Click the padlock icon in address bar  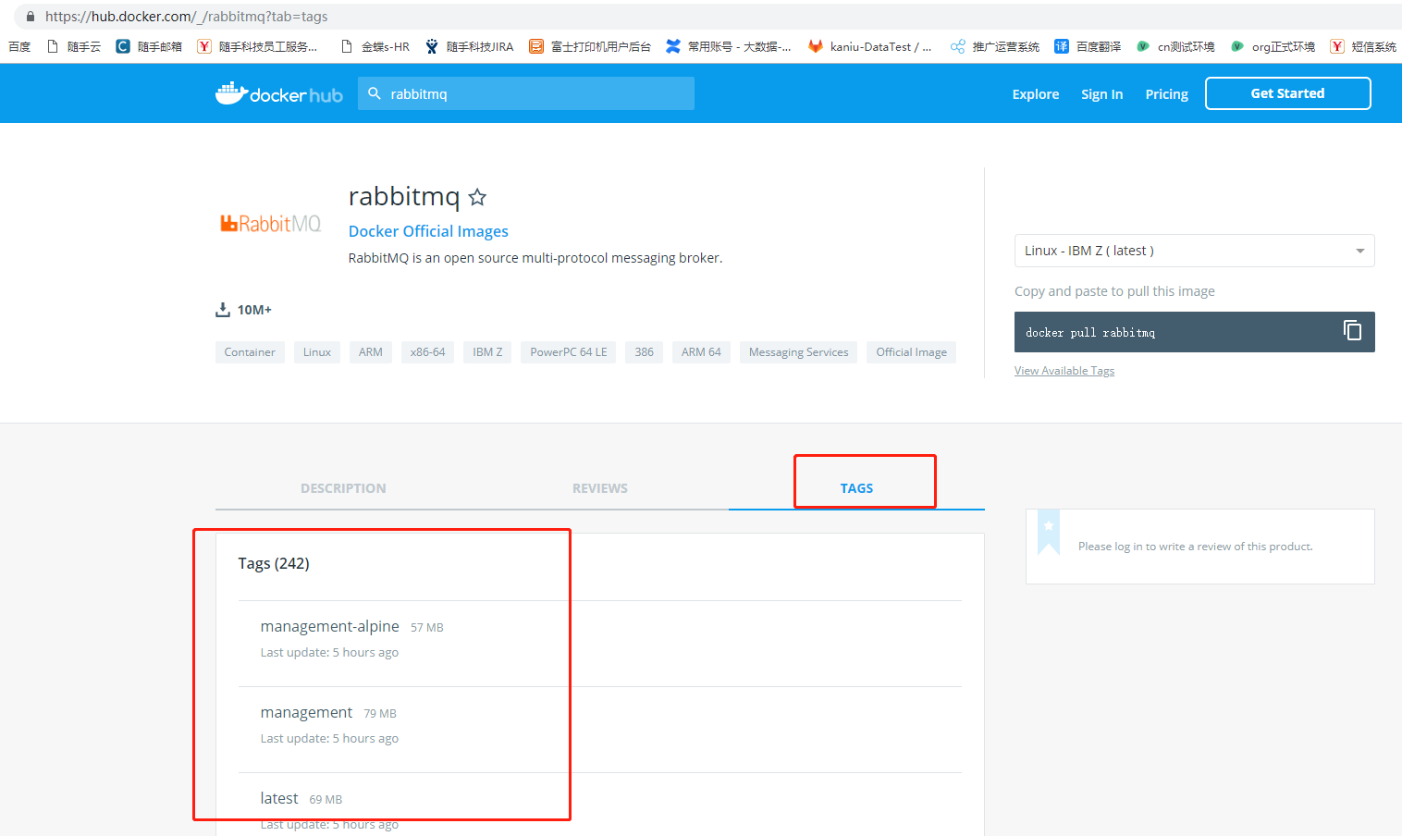pyautogui.click(x=30, y=17)
